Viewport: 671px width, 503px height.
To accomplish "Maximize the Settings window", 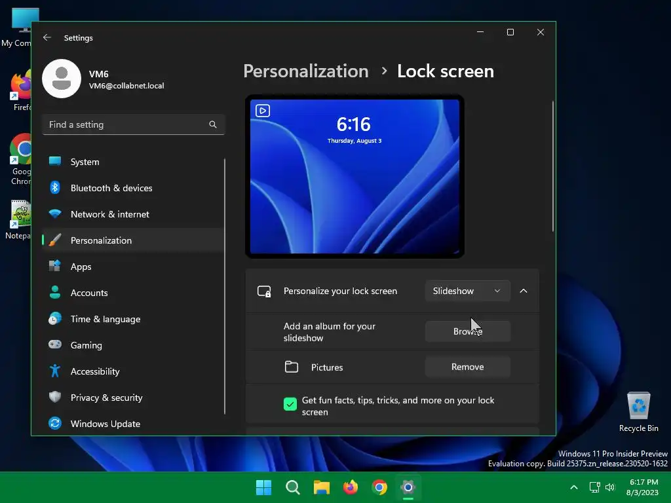I will point(510,32).
